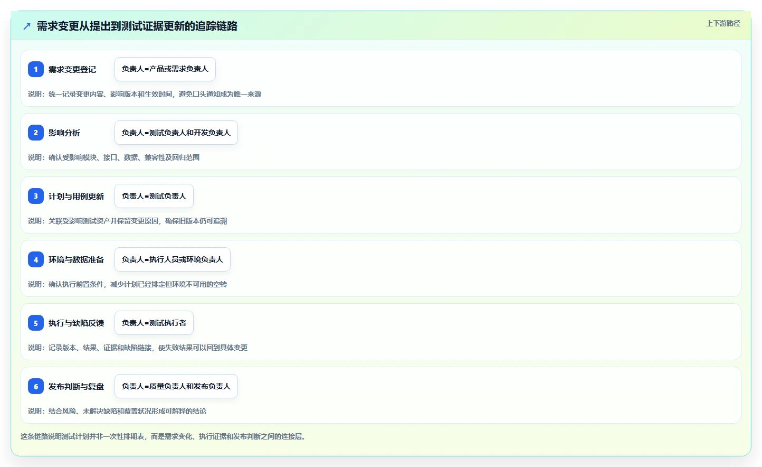Click the description starting 结合风险、未解决缺陷
The width and height of the screenshot is (762, 467).
point(117,411)
